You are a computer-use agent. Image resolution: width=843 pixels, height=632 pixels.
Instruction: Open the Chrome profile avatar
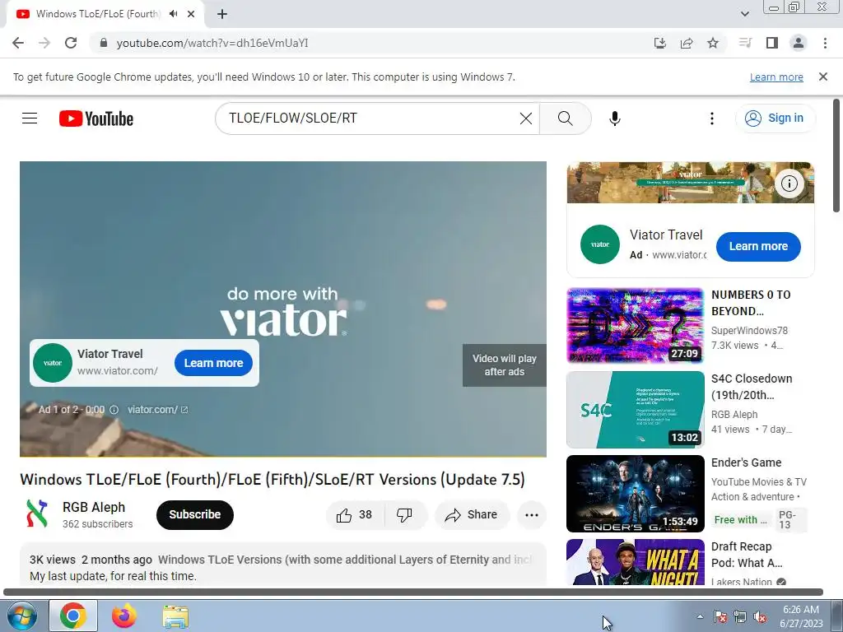[799, 43]
